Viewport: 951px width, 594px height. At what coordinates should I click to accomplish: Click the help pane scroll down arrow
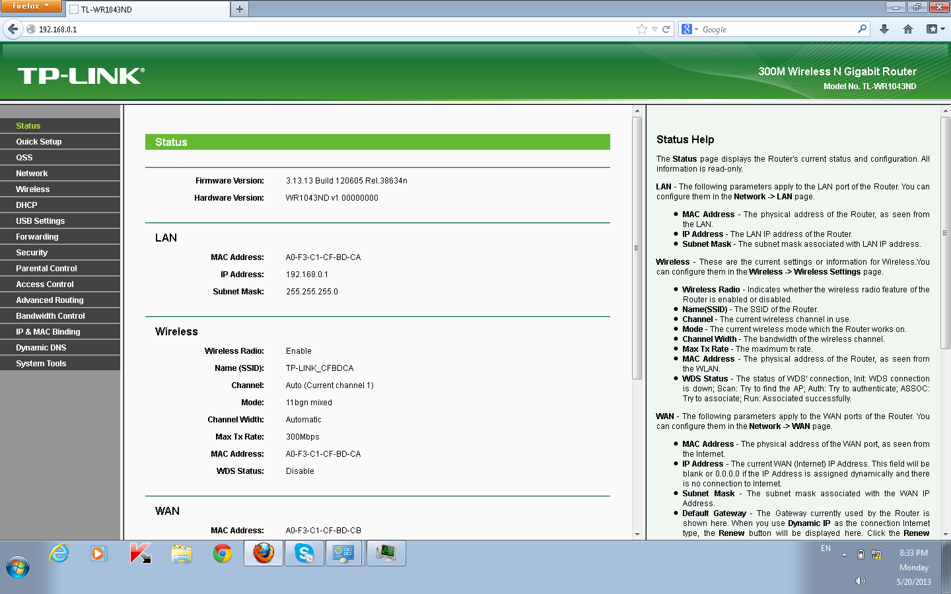tap(945, 534)
